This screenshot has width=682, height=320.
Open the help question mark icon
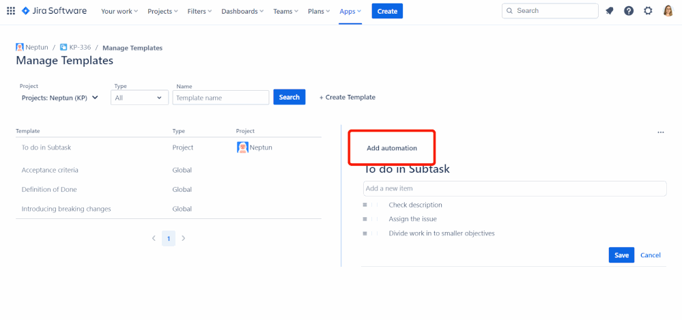[629, 11]
